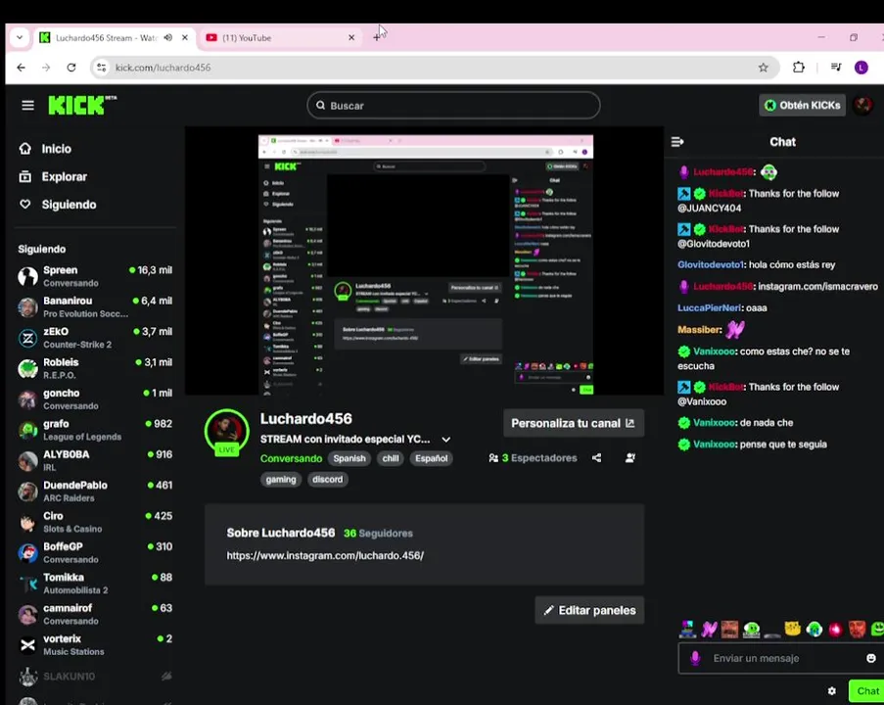Click the Editar paneles button
The image size is (884, 705).
589,610
